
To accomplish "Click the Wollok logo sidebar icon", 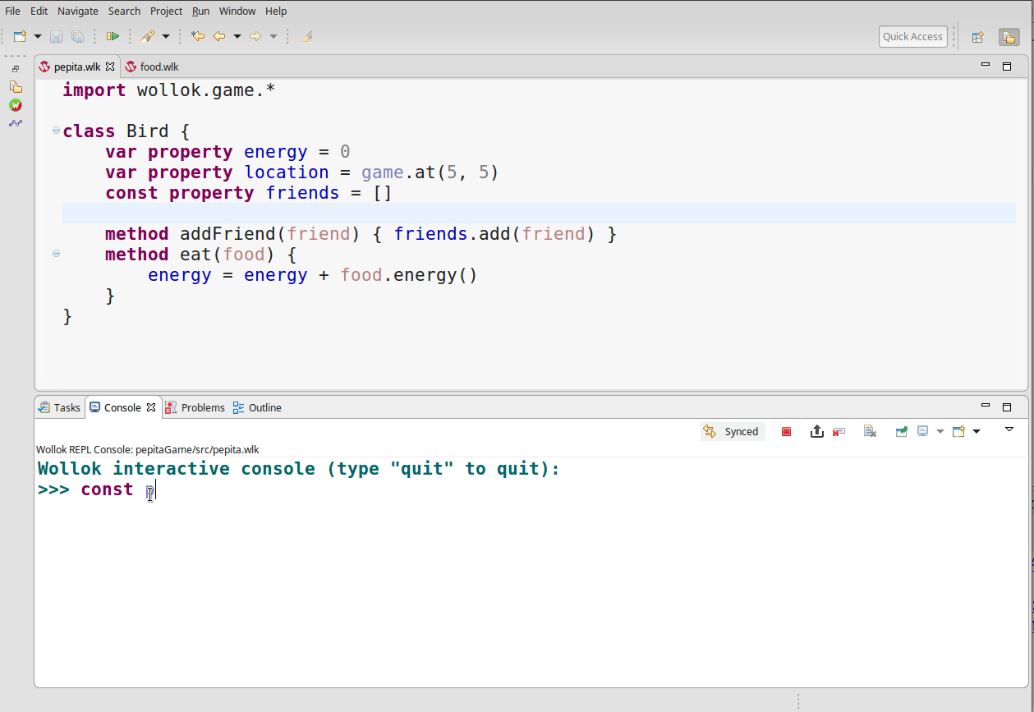I will [x=16, y=105].
